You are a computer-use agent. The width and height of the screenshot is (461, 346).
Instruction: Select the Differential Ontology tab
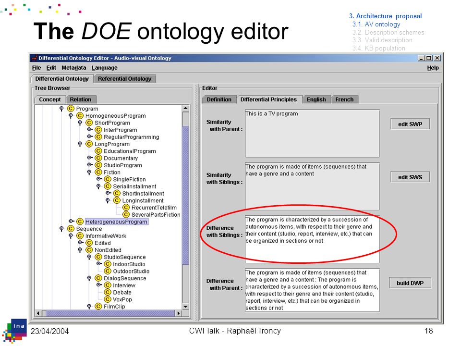[62, 78]
